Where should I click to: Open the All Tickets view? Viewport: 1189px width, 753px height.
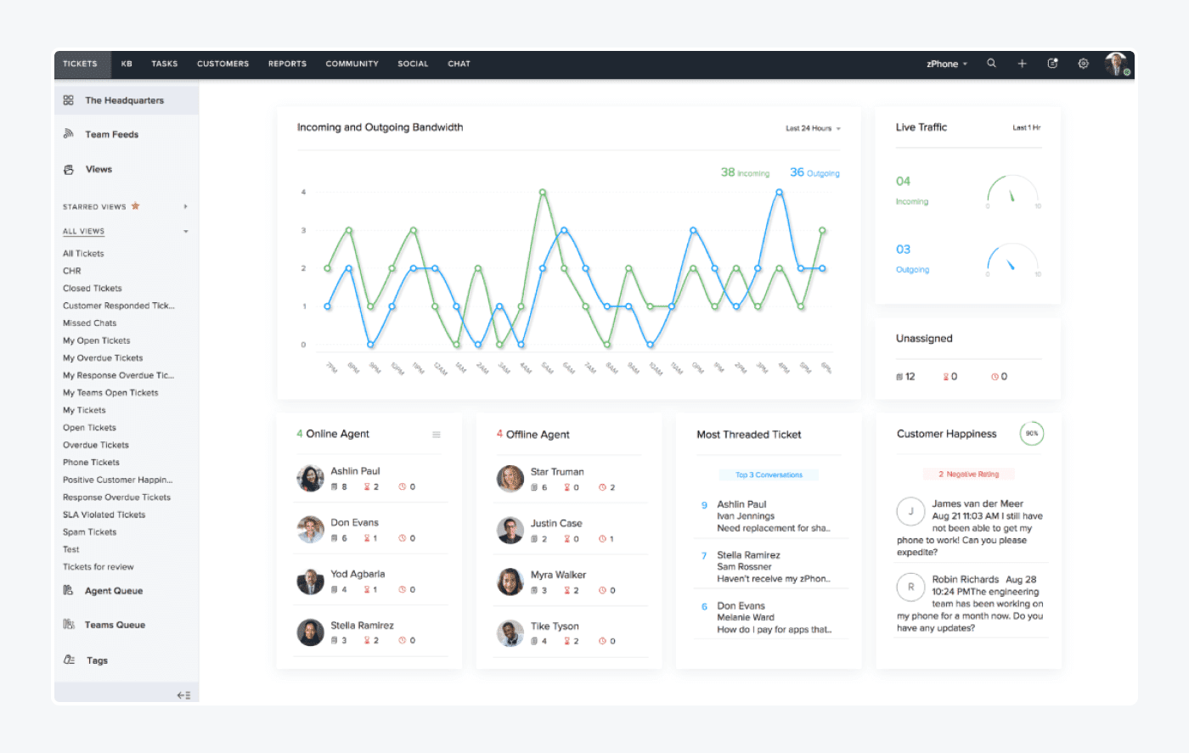coord(83,254)
